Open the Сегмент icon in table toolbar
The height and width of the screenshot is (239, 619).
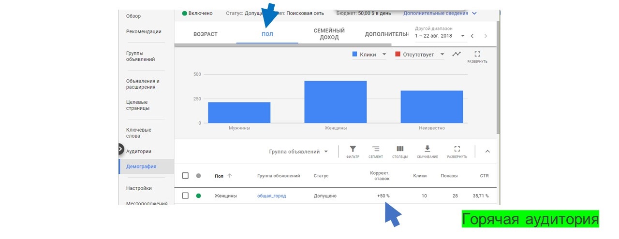(376, 150)
